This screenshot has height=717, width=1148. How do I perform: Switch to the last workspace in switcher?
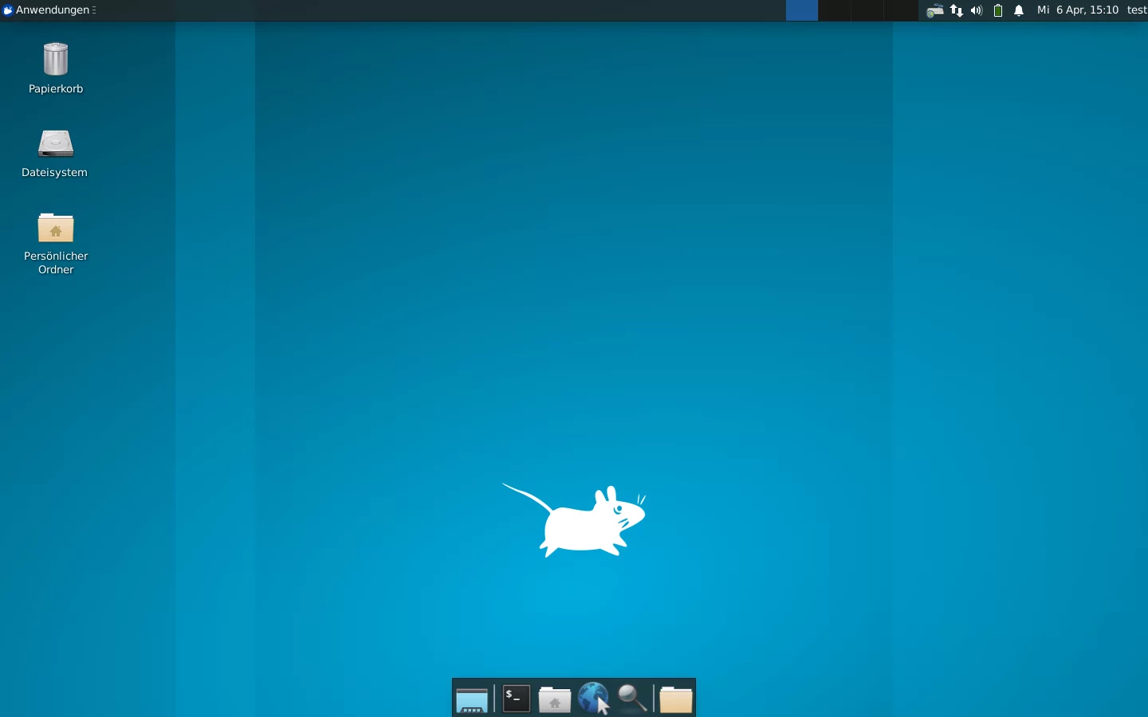tap(902, 10)
